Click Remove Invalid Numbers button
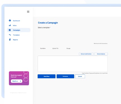Screen dimensions: 121x104 (86, 54)
